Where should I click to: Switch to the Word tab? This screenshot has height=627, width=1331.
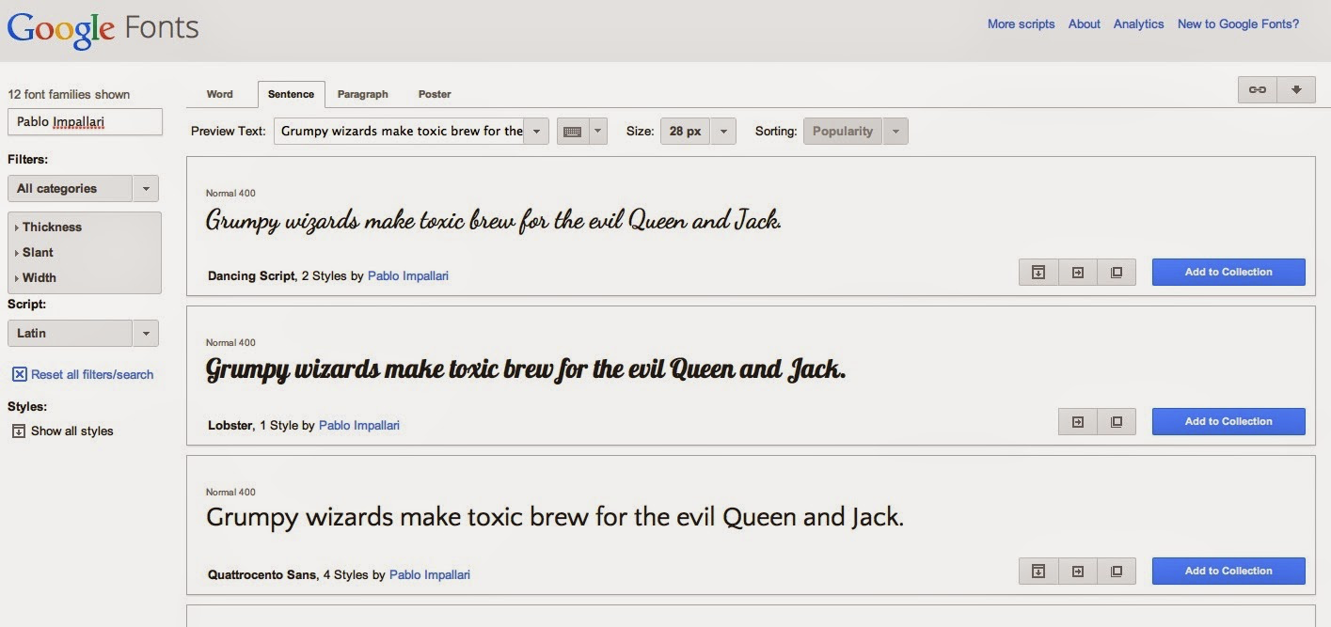(220, 94)
